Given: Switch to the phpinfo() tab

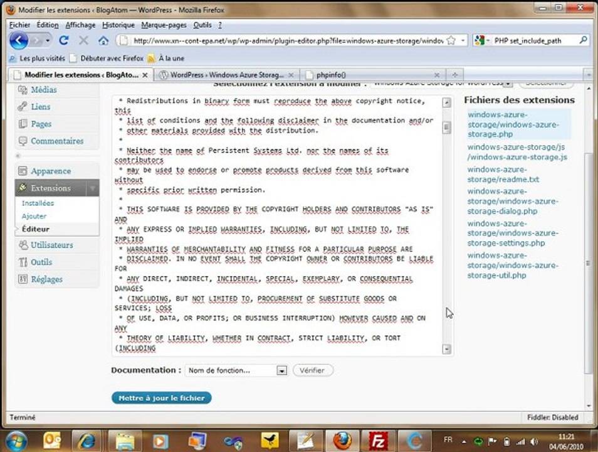Looking at the screenshot, I should click(x=370, y=75).
